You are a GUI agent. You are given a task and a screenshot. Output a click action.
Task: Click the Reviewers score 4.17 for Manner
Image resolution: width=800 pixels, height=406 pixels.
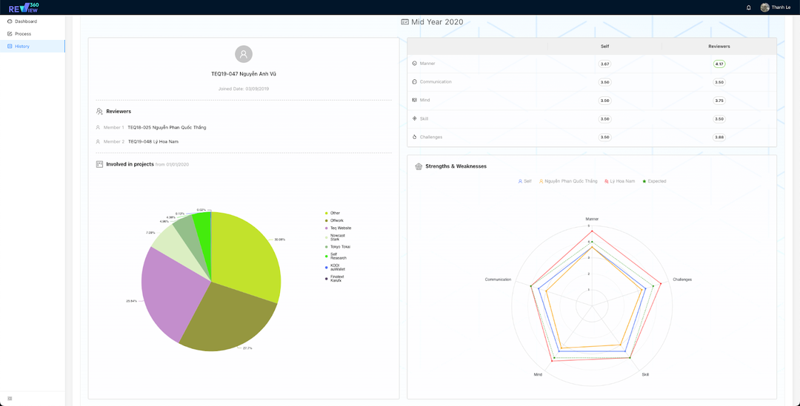coord(719,64)
